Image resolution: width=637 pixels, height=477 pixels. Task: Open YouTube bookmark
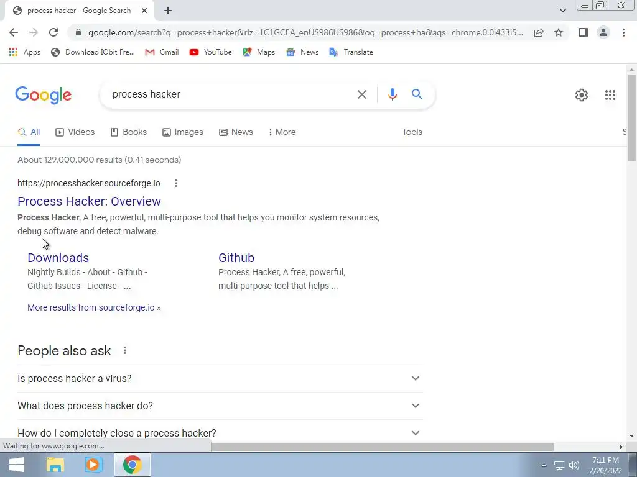(210, 52)
